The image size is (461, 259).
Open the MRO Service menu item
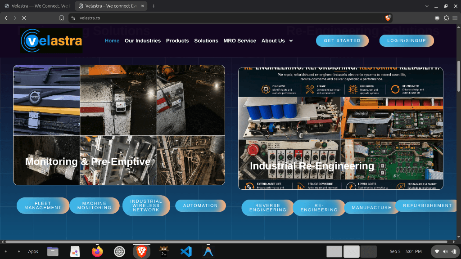(240, 41)
